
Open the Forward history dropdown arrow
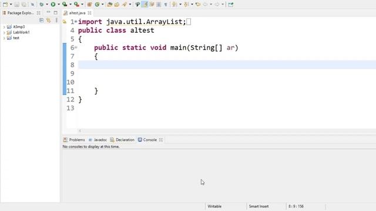pos(223,4)
